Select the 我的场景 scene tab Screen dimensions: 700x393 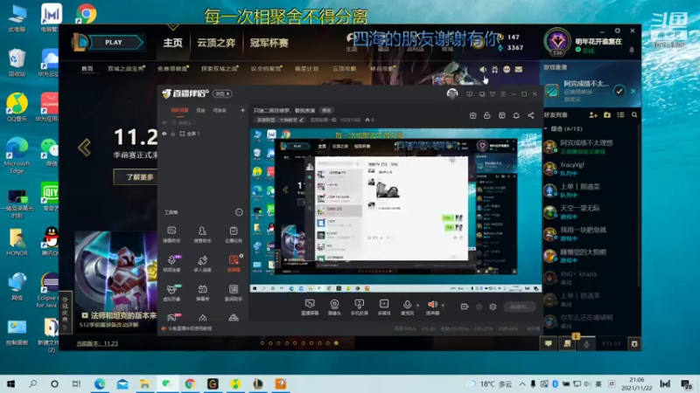pyautogui.click(x=179, y=110)
